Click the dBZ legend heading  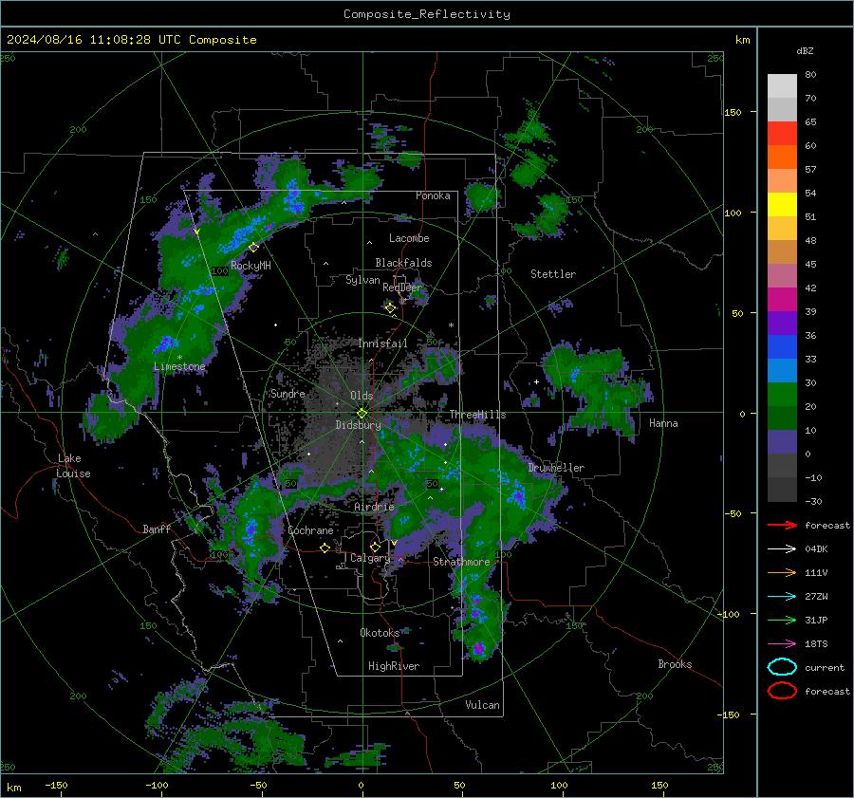click(x=805, y=50)
